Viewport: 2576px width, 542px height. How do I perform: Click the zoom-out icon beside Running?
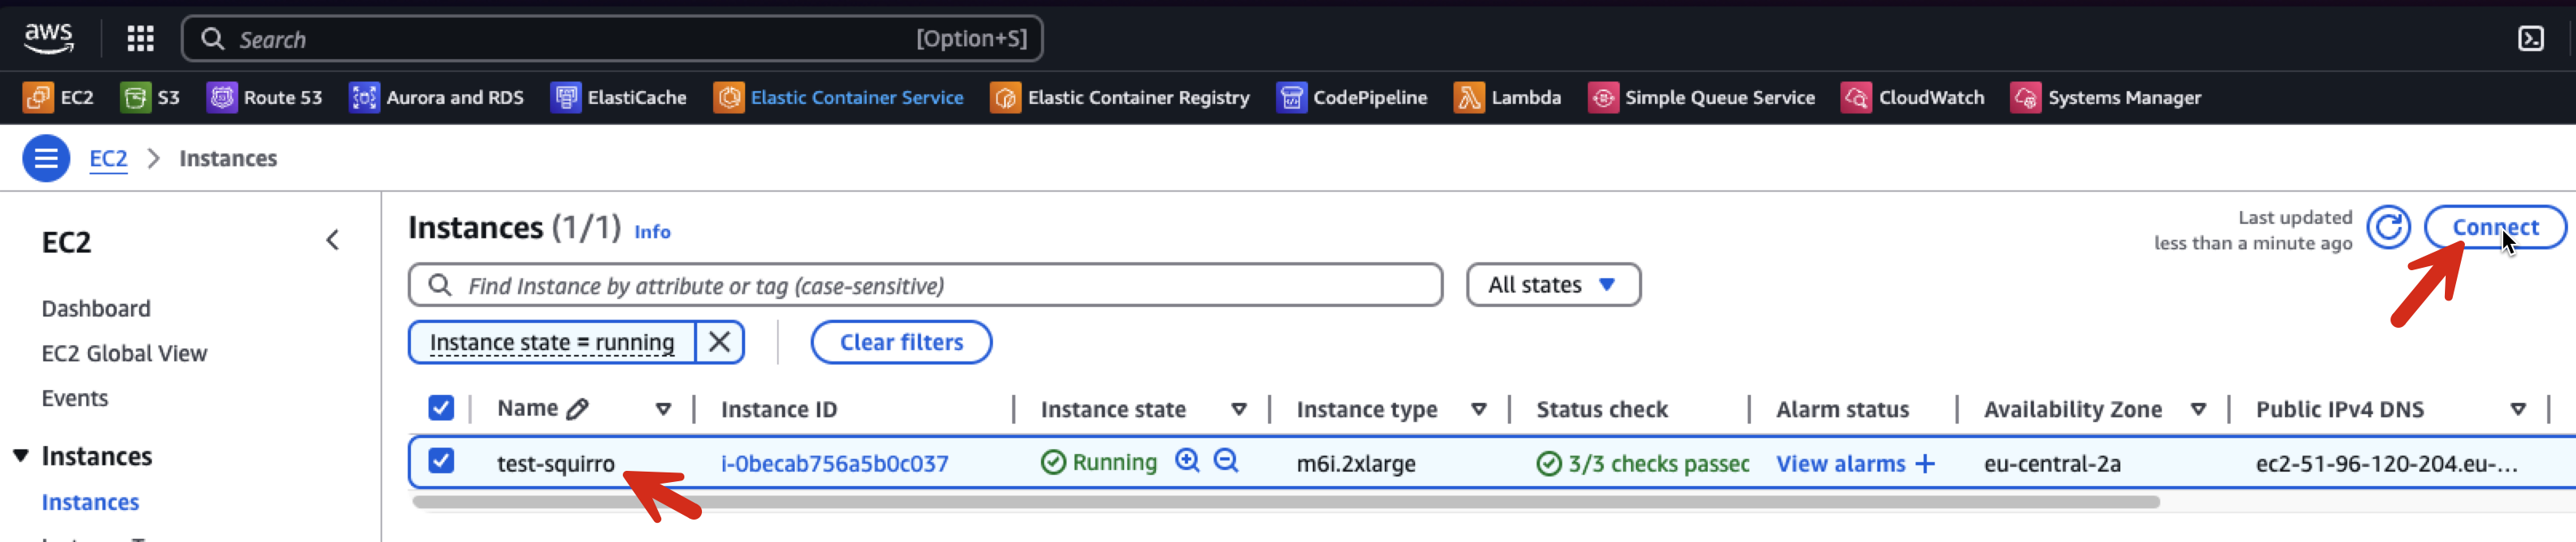(x=1225, y=461)
